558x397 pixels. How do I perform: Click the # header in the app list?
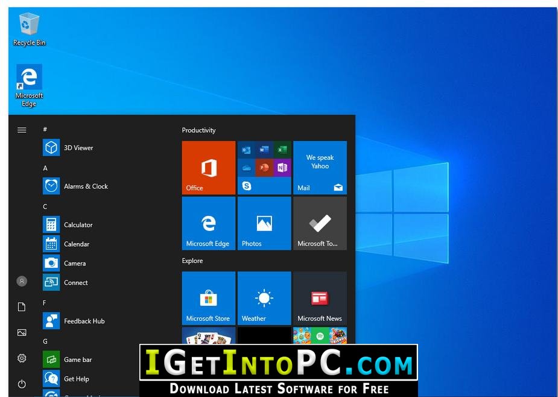click(45, 129)
